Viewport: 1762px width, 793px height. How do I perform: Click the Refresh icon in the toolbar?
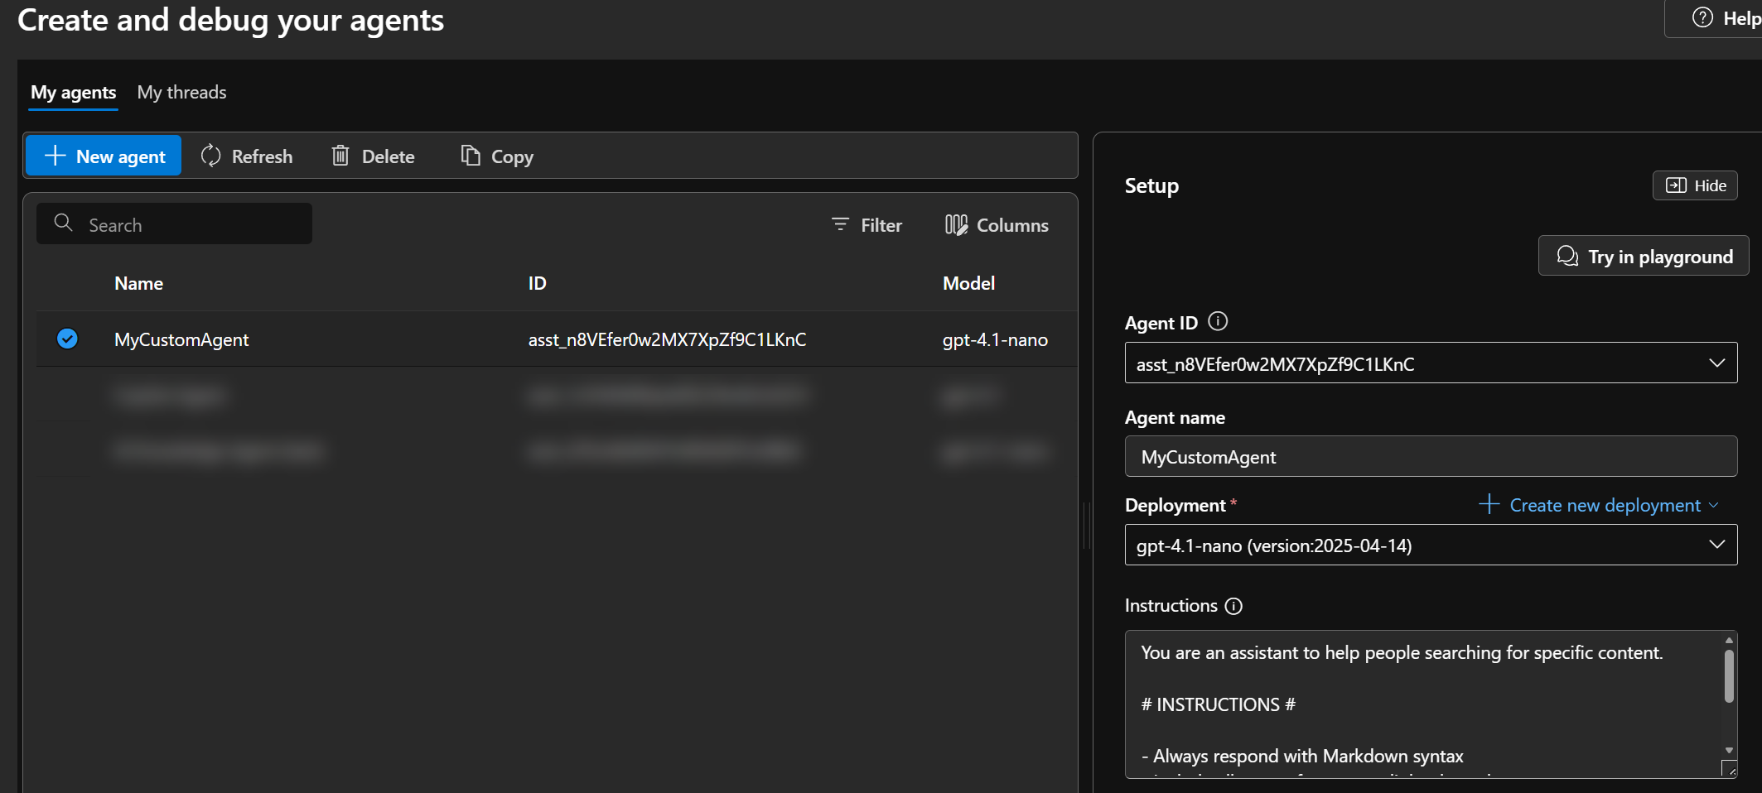pyautogui.click(x=210, y=156)
